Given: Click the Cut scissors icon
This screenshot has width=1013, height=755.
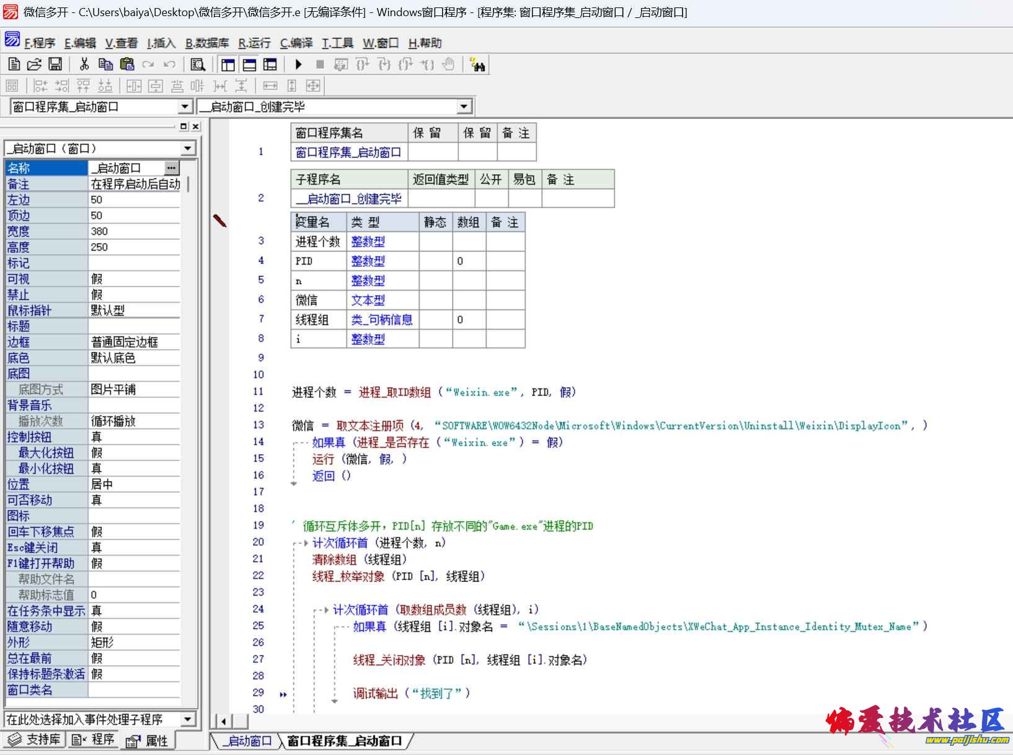Looking at the screenshot, I should click(84, 64).
